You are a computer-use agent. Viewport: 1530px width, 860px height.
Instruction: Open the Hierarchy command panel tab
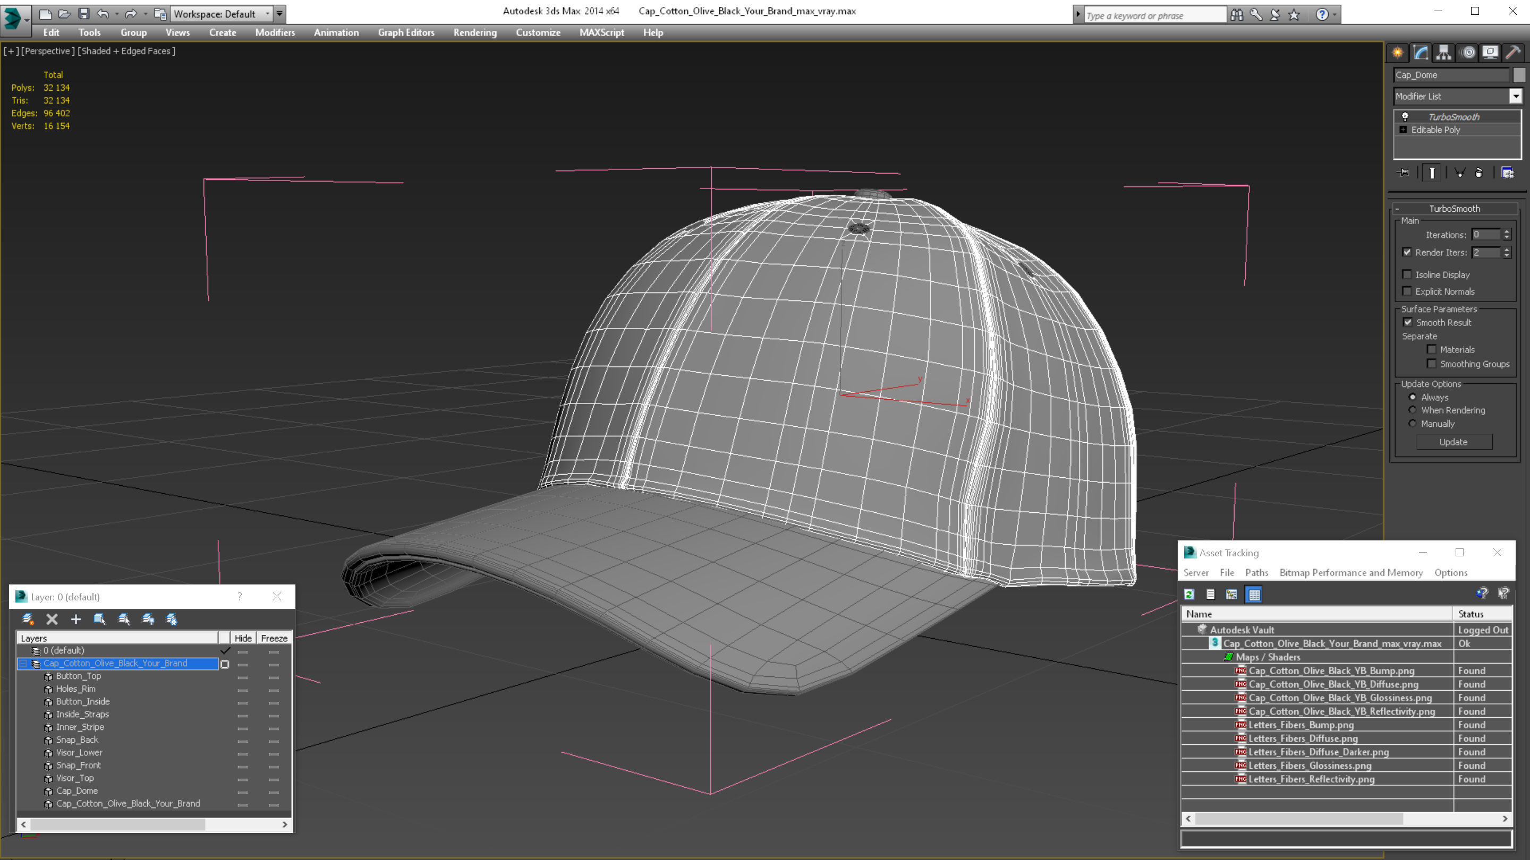[x=1444, y=53]
